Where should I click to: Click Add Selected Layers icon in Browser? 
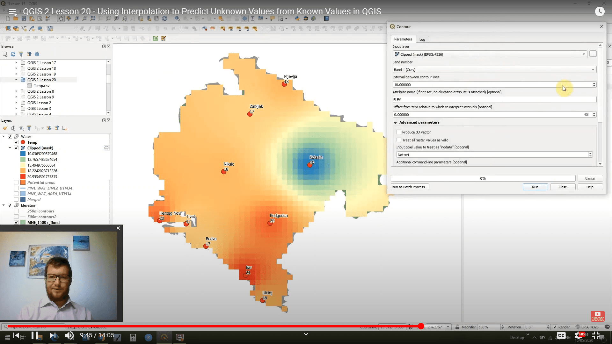tap(5, 54)
